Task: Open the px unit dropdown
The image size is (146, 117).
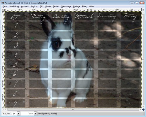Action: 18,114
